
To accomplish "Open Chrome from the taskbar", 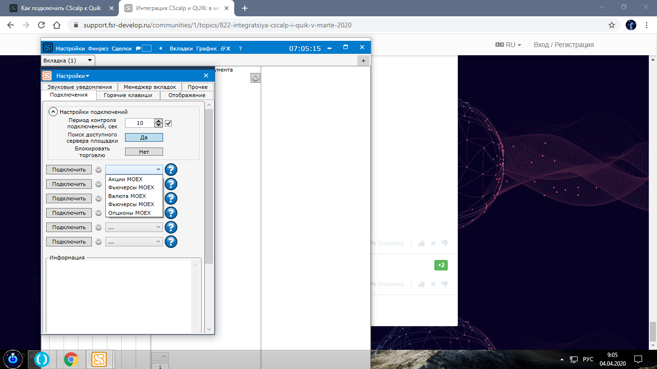I will point(71,359).
